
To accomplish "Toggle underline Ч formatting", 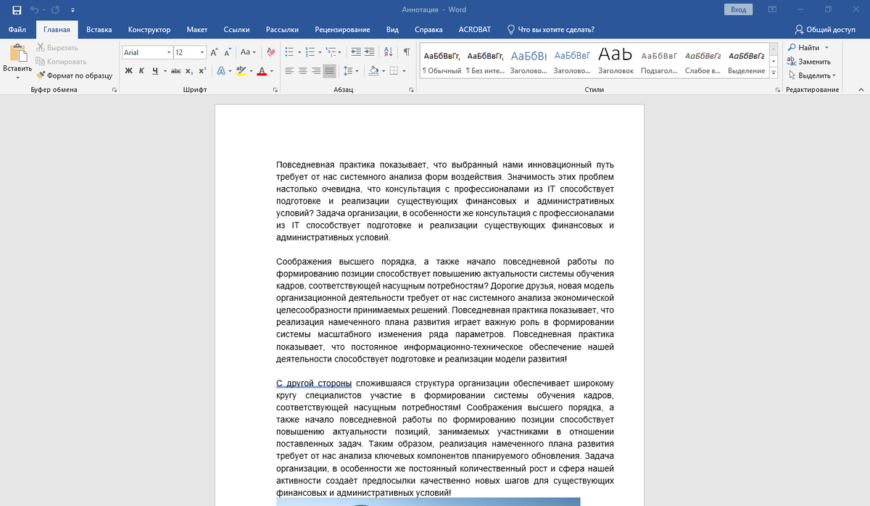I will [154, 71].
